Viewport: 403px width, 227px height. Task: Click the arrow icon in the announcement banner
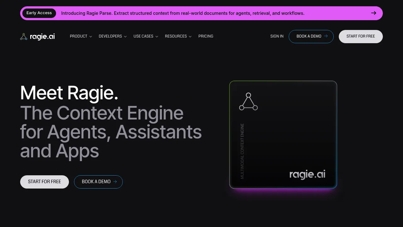click(373, 13)
